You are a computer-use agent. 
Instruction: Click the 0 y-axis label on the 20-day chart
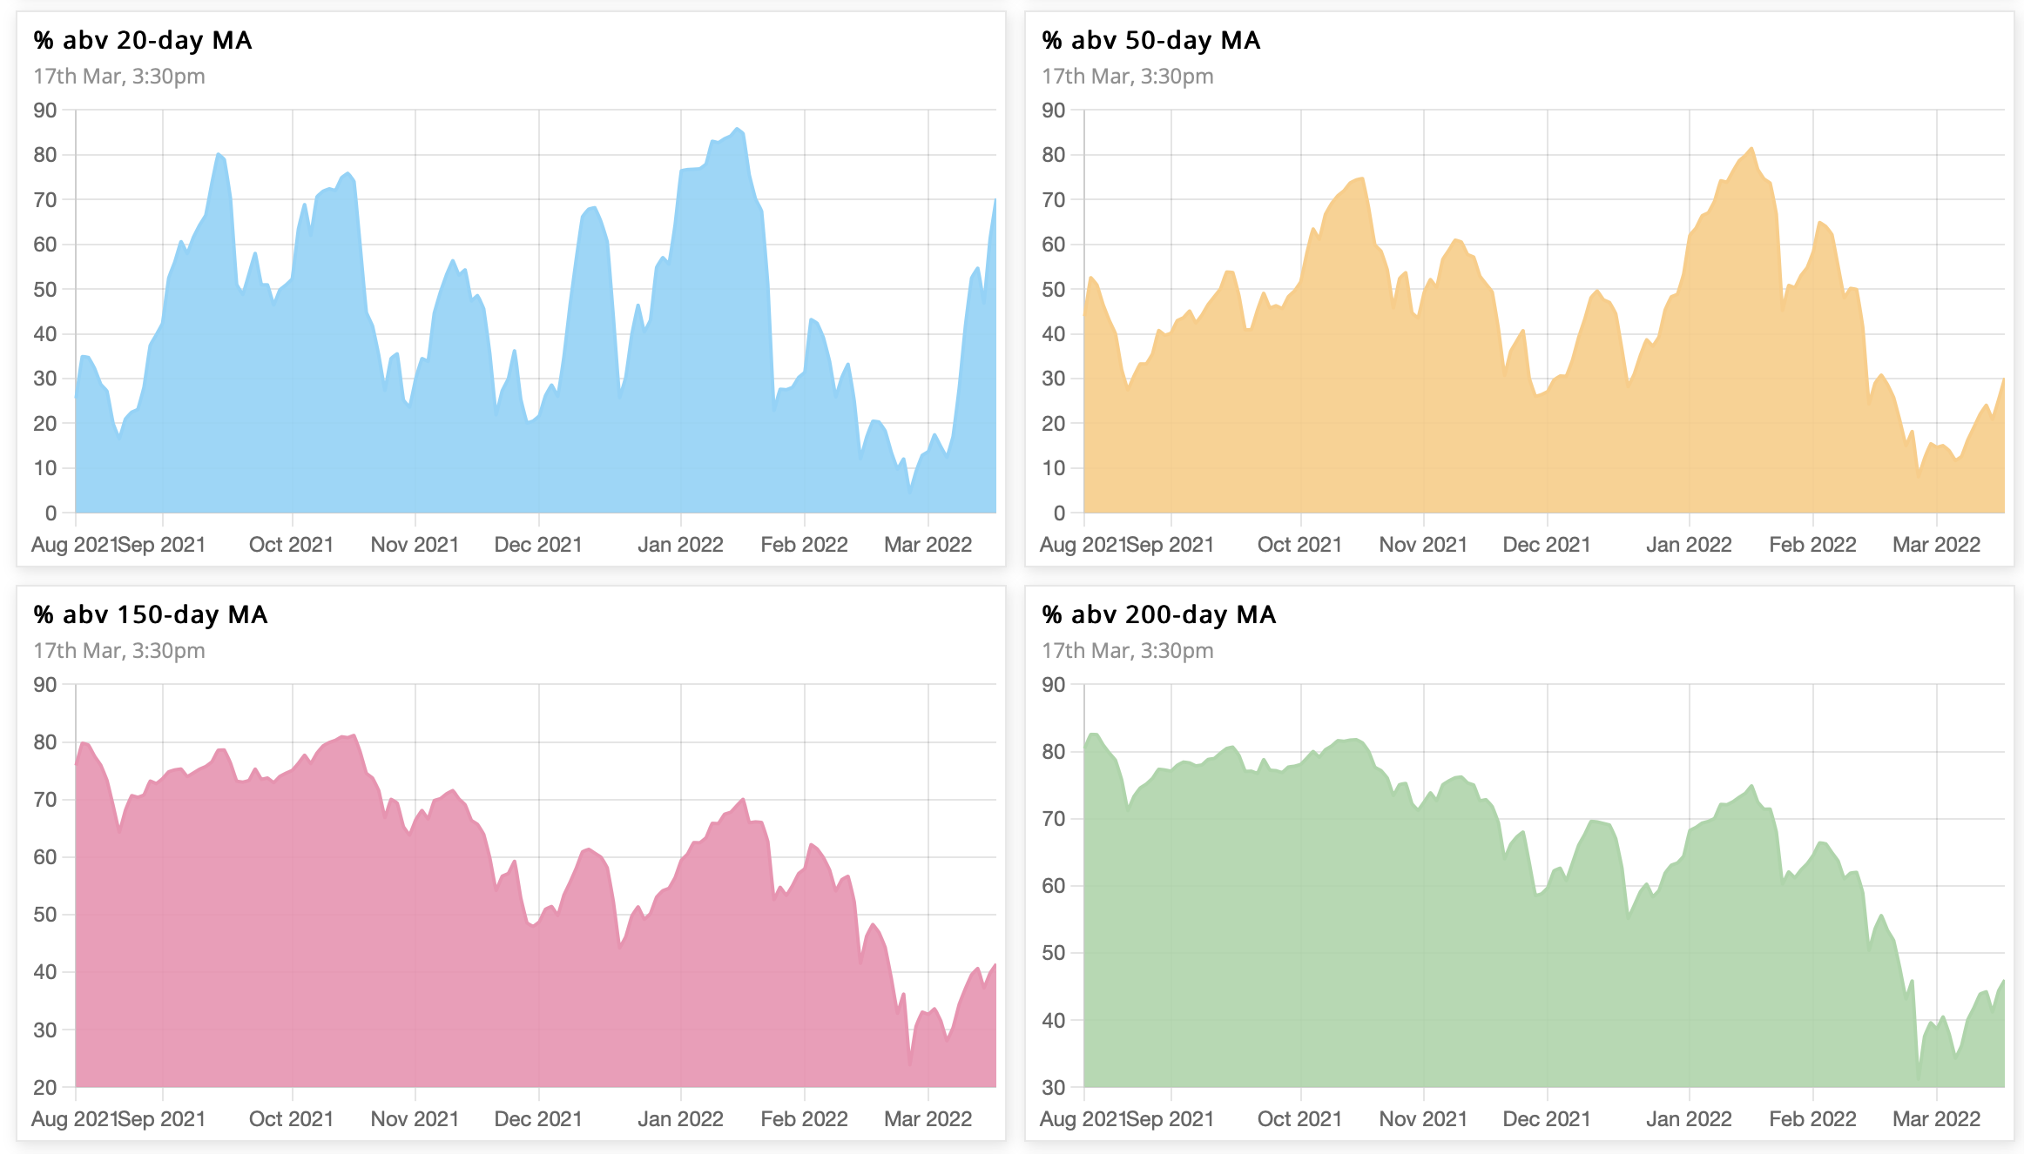click(51, 513)
